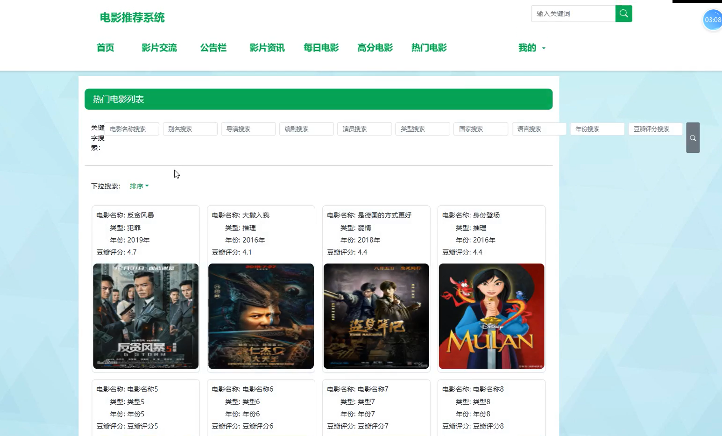Select the 电影名称5 card title
The height and width of the screenshot is (436, 722).
click(x=142, y=389)
